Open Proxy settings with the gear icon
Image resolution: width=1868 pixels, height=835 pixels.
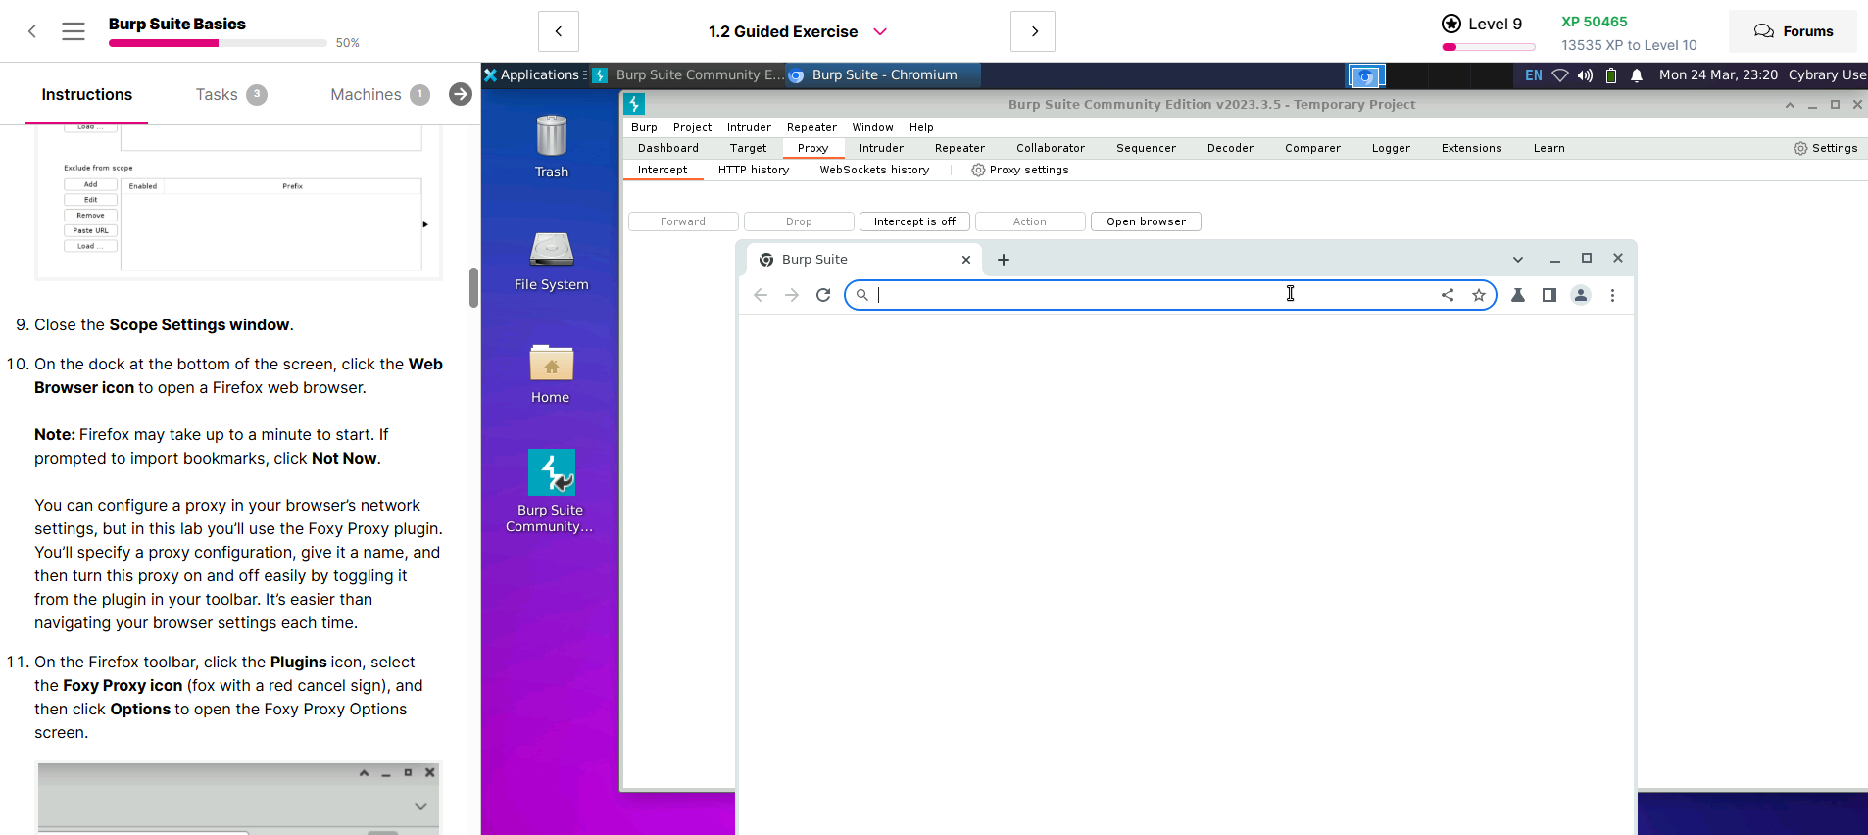pos(1019,170)
